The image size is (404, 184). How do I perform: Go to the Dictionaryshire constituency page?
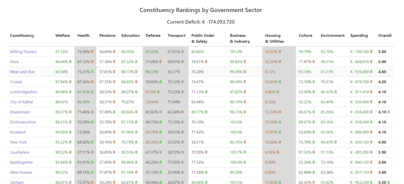point(23,122)
